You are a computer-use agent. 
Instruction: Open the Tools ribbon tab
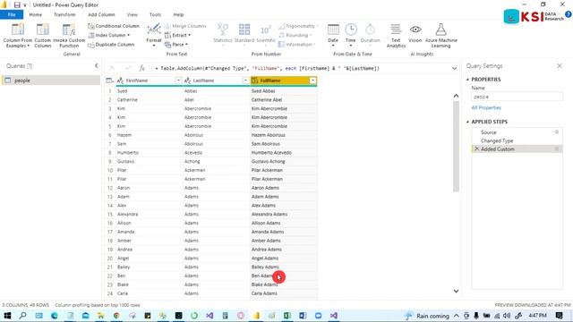coord(155,14)
